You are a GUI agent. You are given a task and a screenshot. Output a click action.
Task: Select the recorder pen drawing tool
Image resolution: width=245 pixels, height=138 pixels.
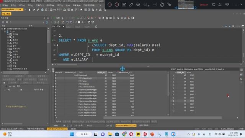click(x=131, y=5)
